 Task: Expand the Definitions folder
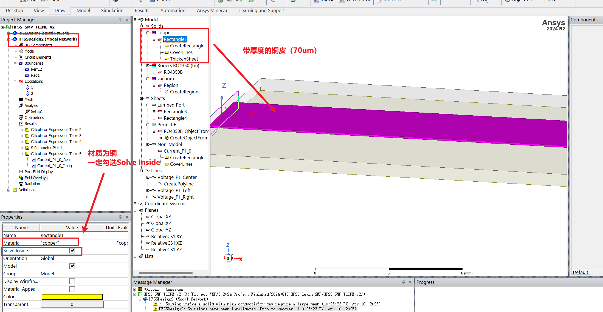coord(9,190)
